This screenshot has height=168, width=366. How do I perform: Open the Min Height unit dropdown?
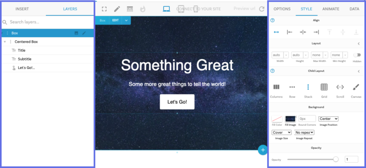(345, 55)
